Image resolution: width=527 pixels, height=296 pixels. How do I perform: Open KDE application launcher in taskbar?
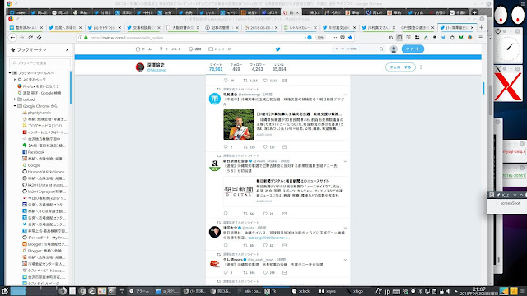click(5, 291)
